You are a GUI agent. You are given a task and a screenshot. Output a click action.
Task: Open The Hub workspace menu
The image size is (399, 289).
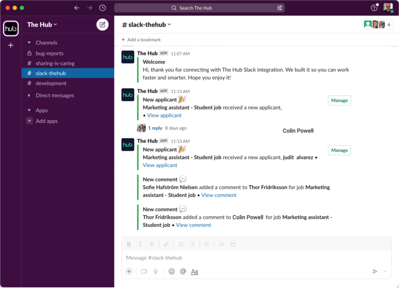(x=42, y=25)
